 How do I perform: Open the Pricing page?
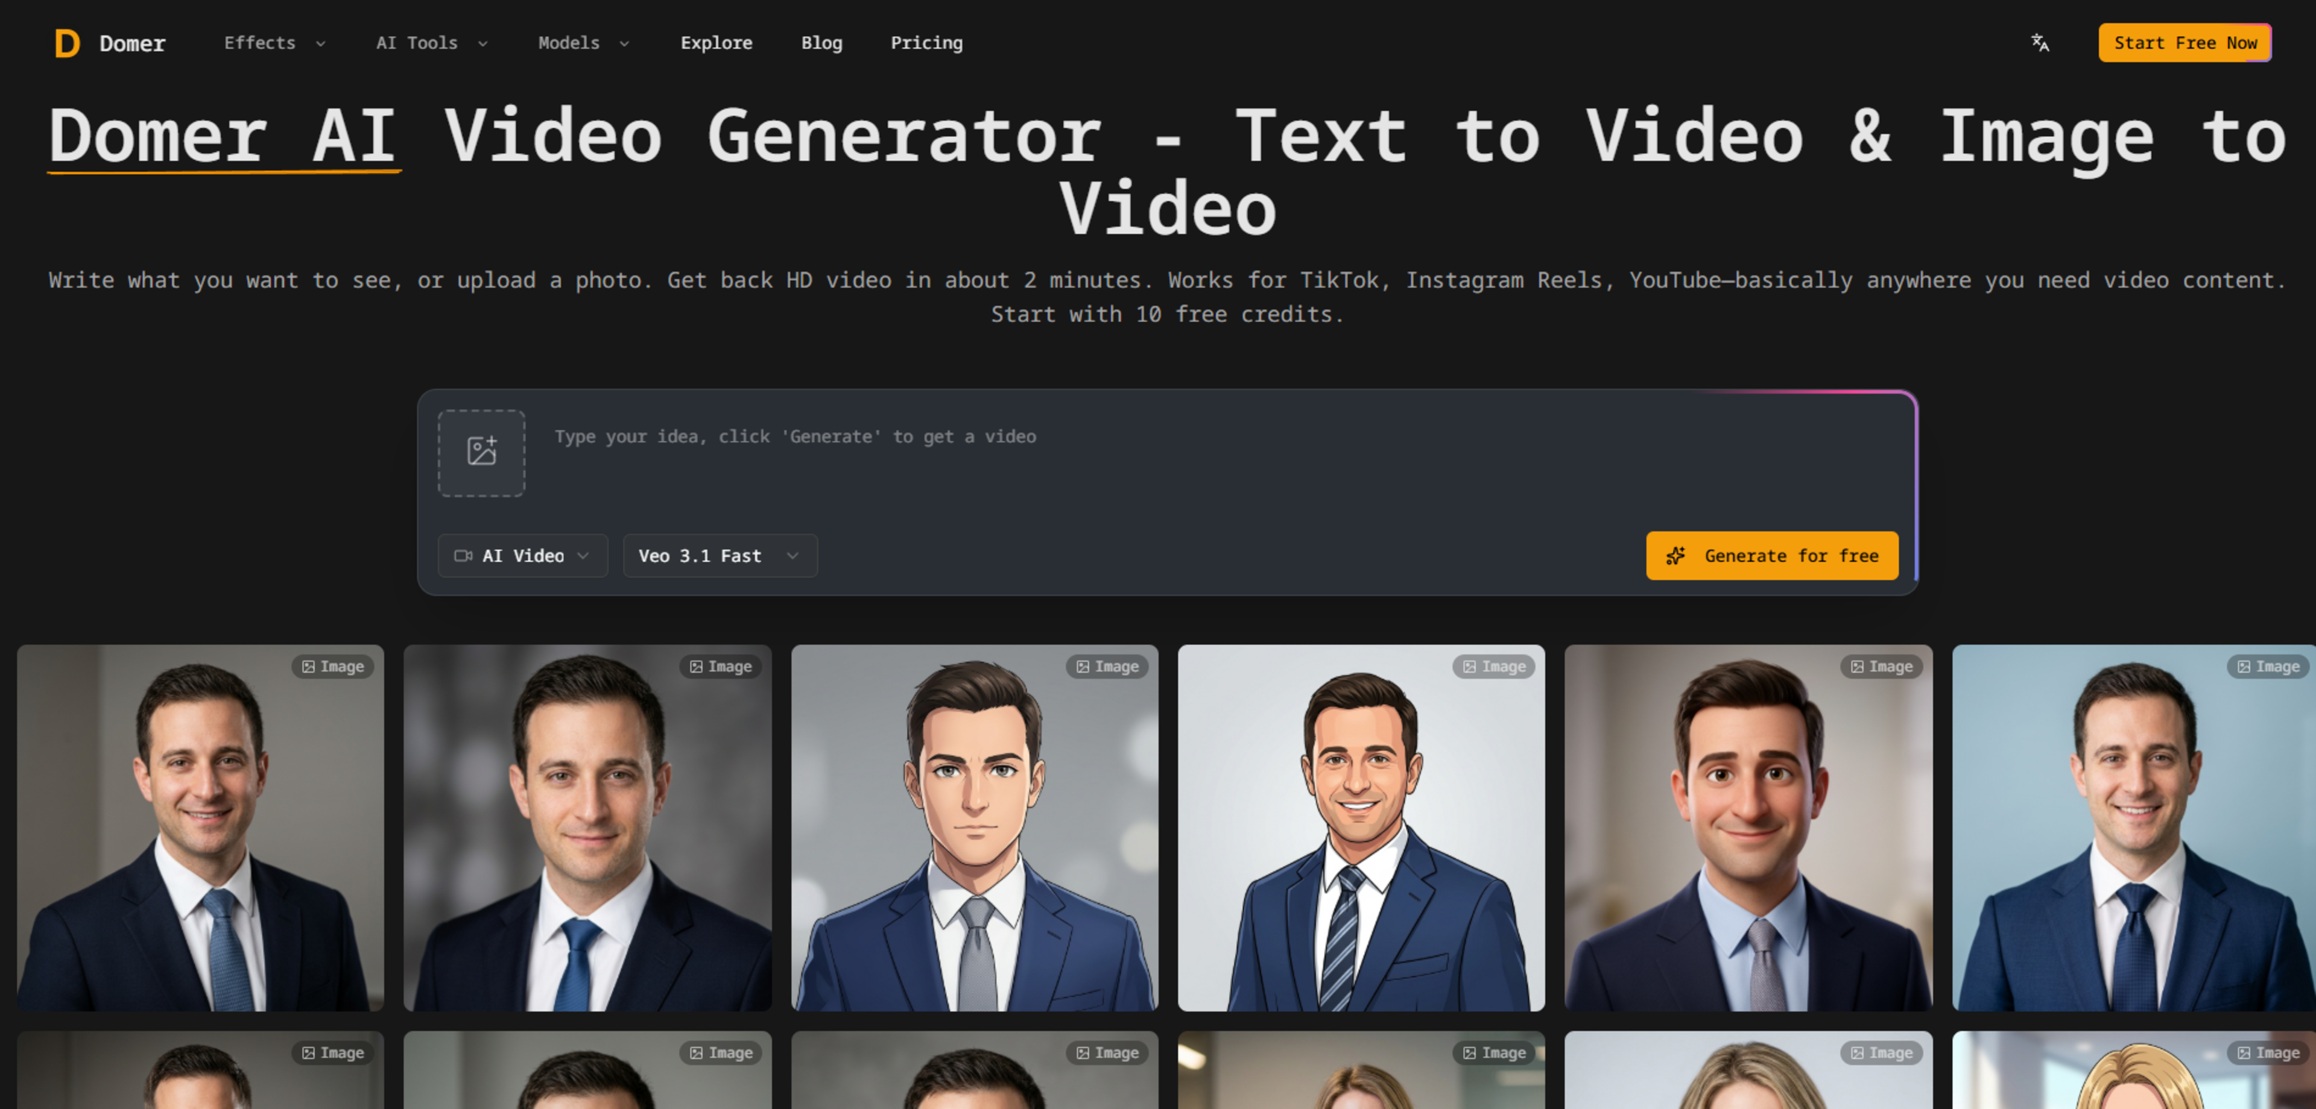[926, 43]
